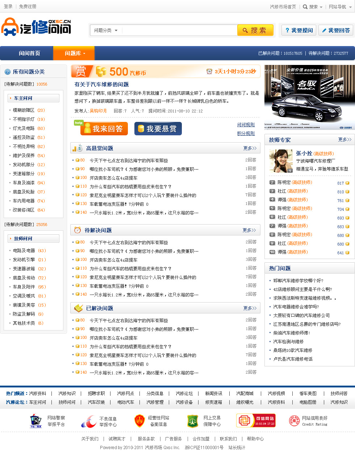
Task: Click the 名驭 car advertisement banner
Action: point(310,97)
